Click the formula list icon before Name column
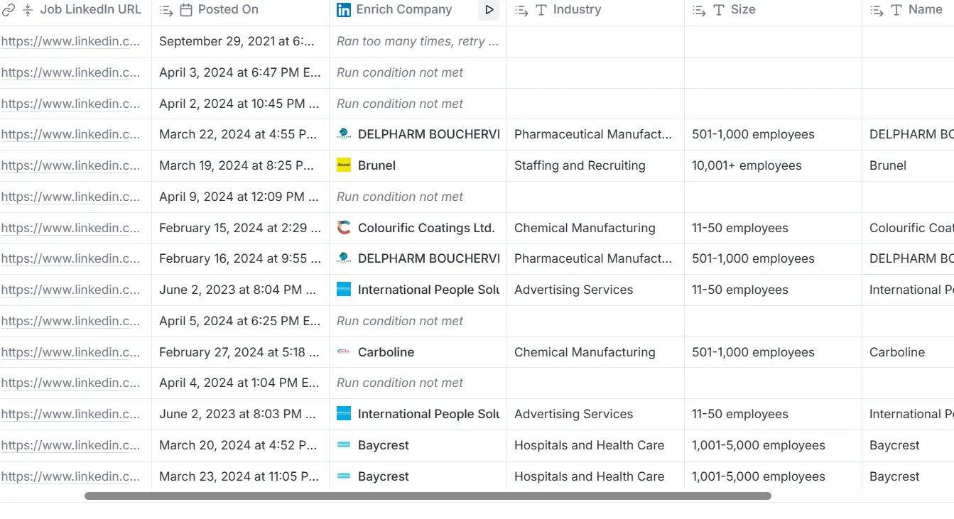Image resolution: width=954 pixels, height=519 pixels. pyautogui.click(x=877, y=10)
